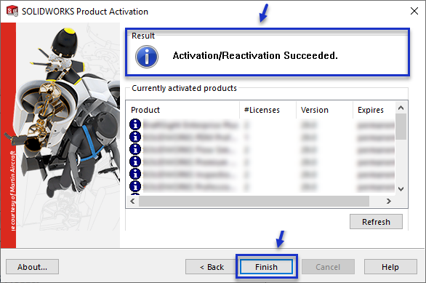This screenshot has width=426, height=283.
Task: Click the horizontal scroll left arrow
Action: [132, 202]
